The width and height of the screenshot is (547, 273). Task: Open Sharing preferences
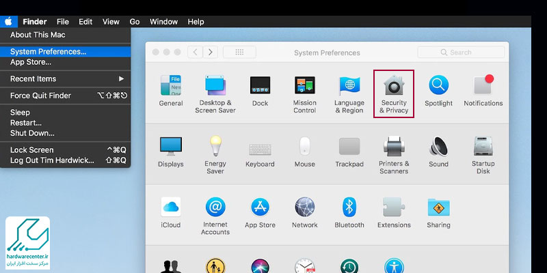click(438, 212)
